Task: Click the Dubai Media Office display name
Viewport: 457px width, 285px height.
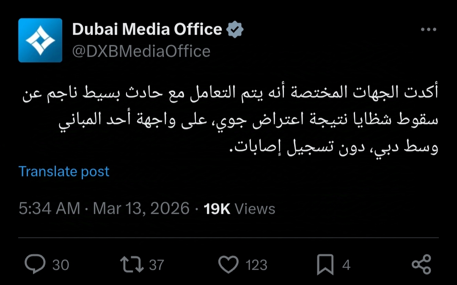Action: pos(147,29)
